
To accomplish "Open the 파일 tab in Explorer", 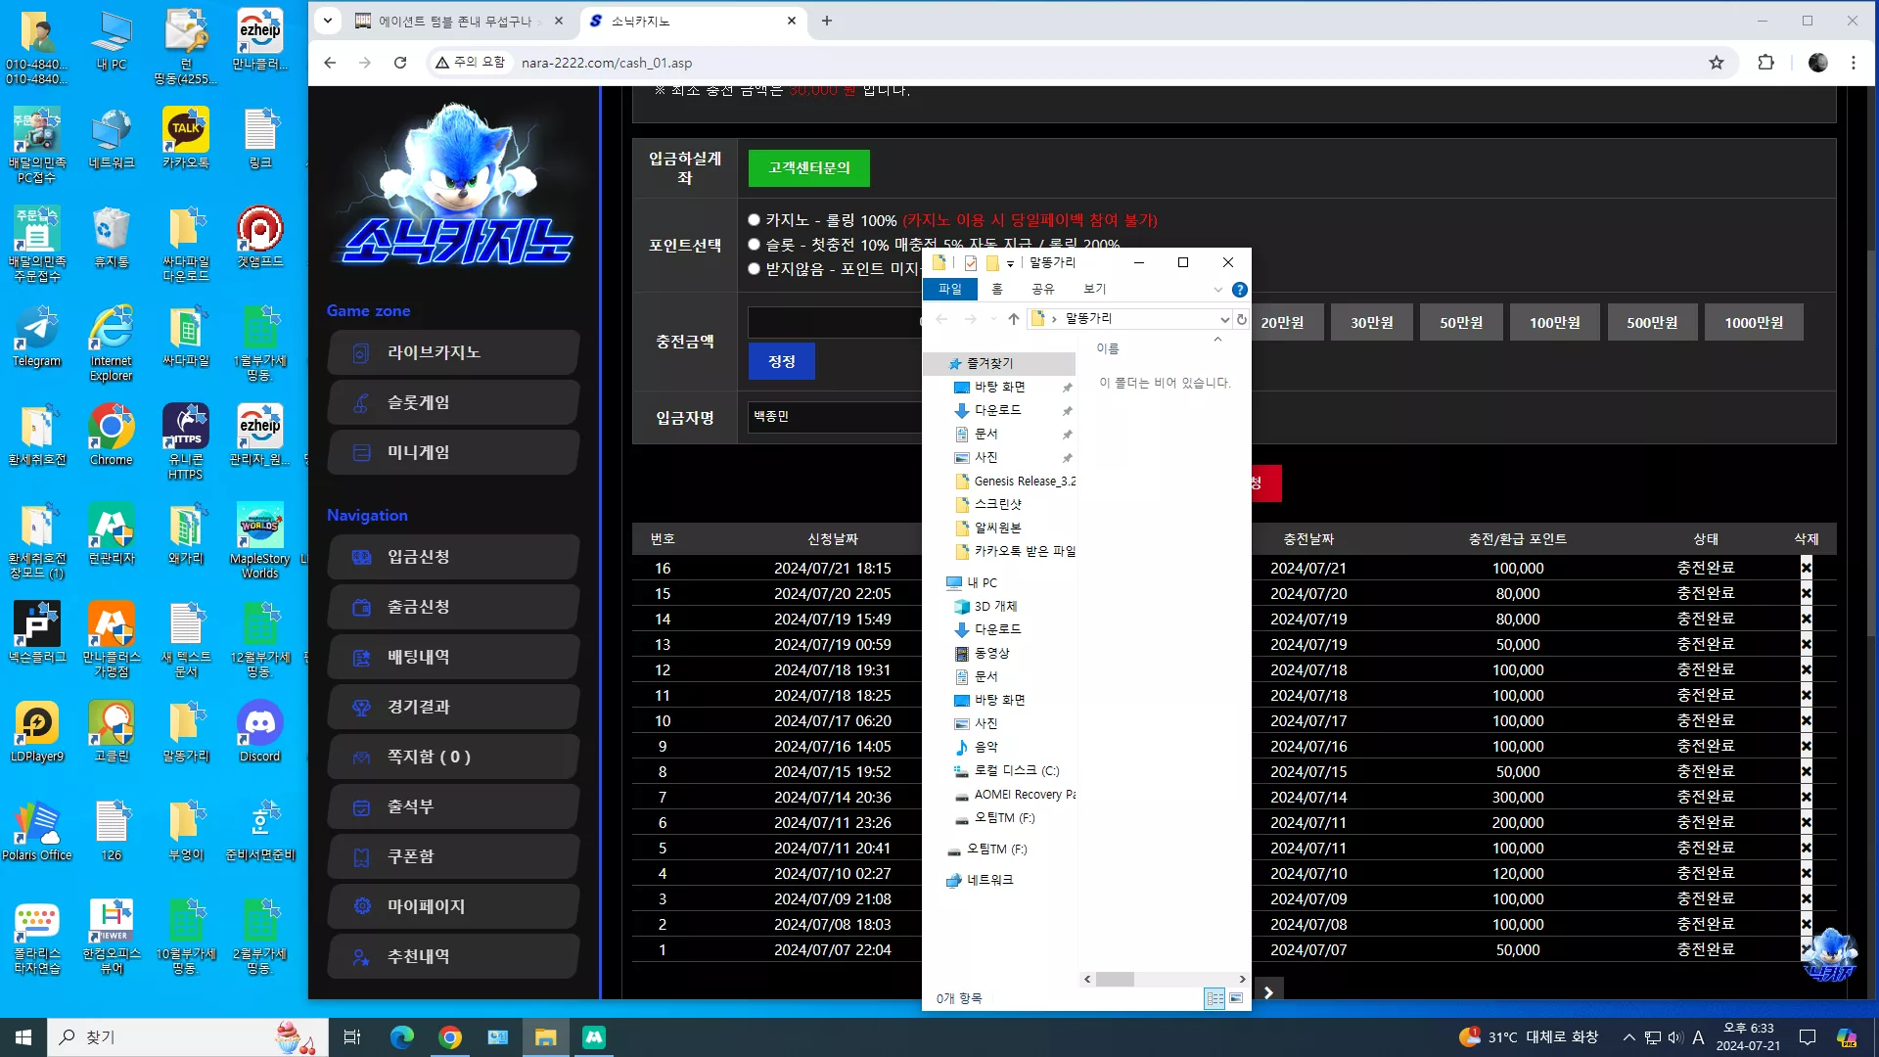I will click(x=950, y=290).
